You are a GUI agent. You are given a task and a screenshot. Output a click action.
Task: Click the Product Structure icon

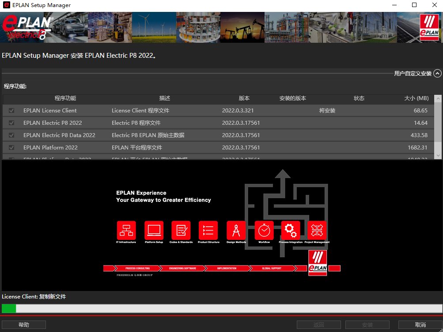click(208, 230)
